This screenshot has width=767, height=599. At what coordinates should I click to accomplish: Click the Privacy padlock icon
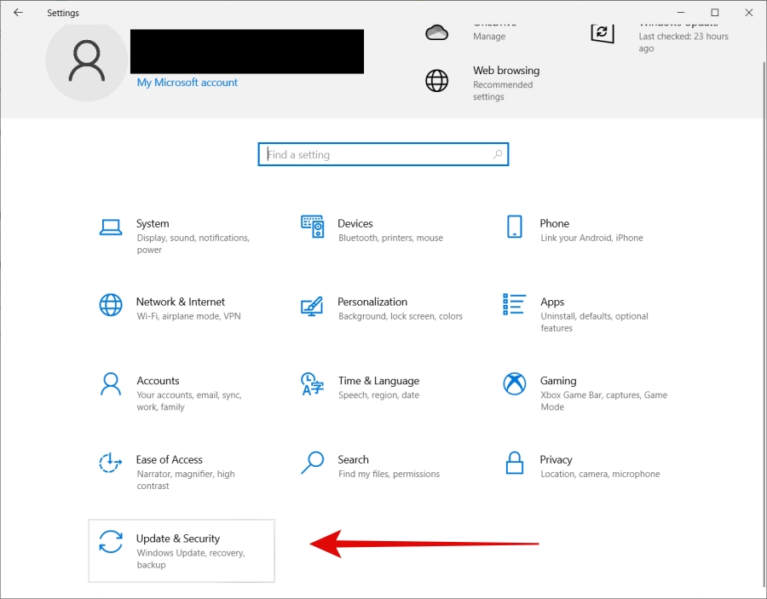pyautogui.click(x=515, y=463)
